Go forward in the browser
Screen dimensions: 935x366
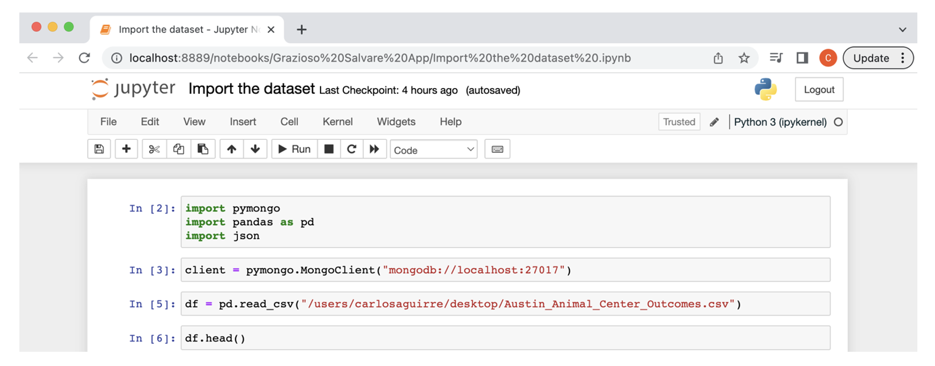58,58
